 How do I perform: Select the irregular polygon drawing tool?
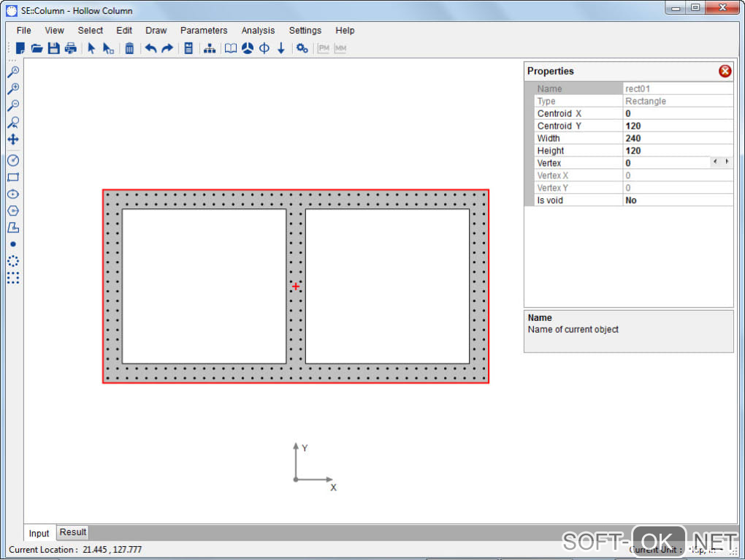click(x=13, y=227)
